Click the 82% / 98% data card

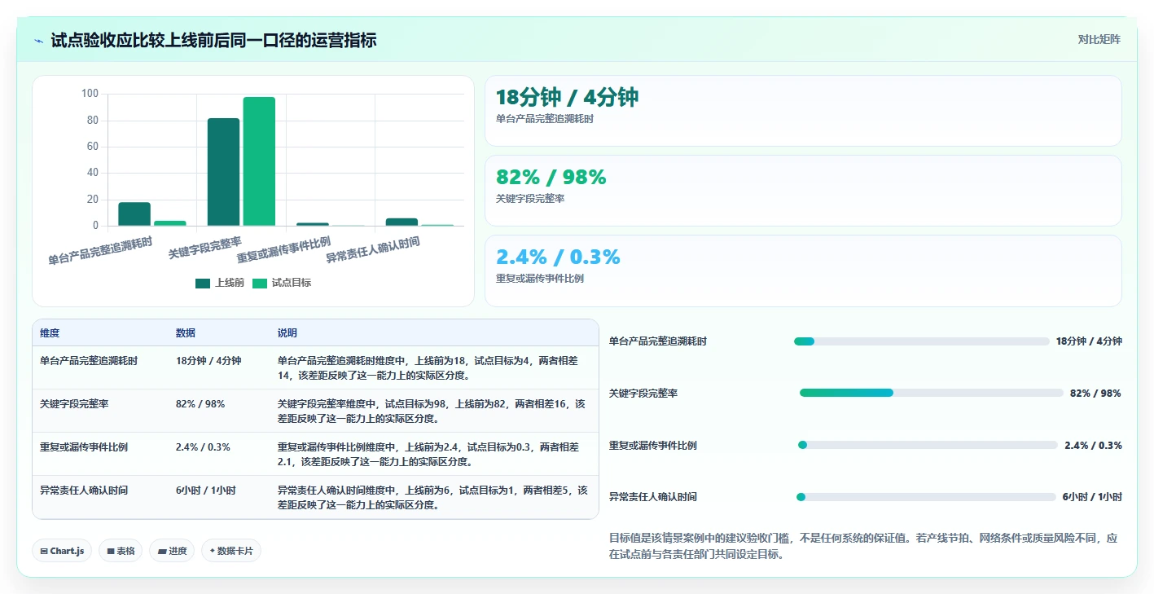point(803,191)
